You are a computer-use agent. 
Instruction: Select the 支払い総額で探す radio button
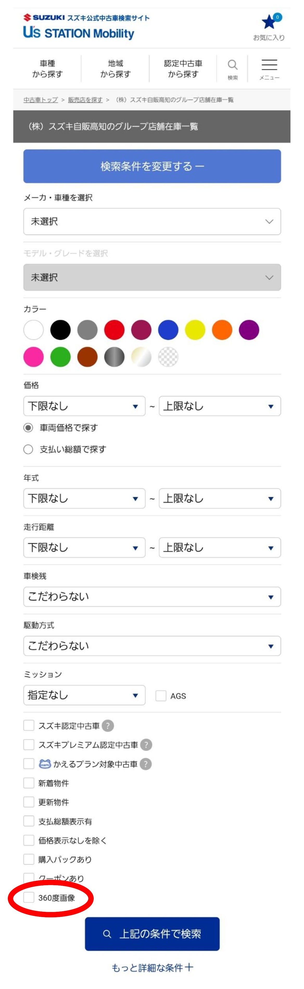28,449
